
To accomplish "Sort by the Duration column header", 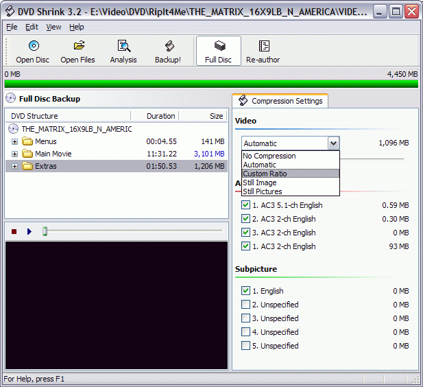I will pos(161,116).
